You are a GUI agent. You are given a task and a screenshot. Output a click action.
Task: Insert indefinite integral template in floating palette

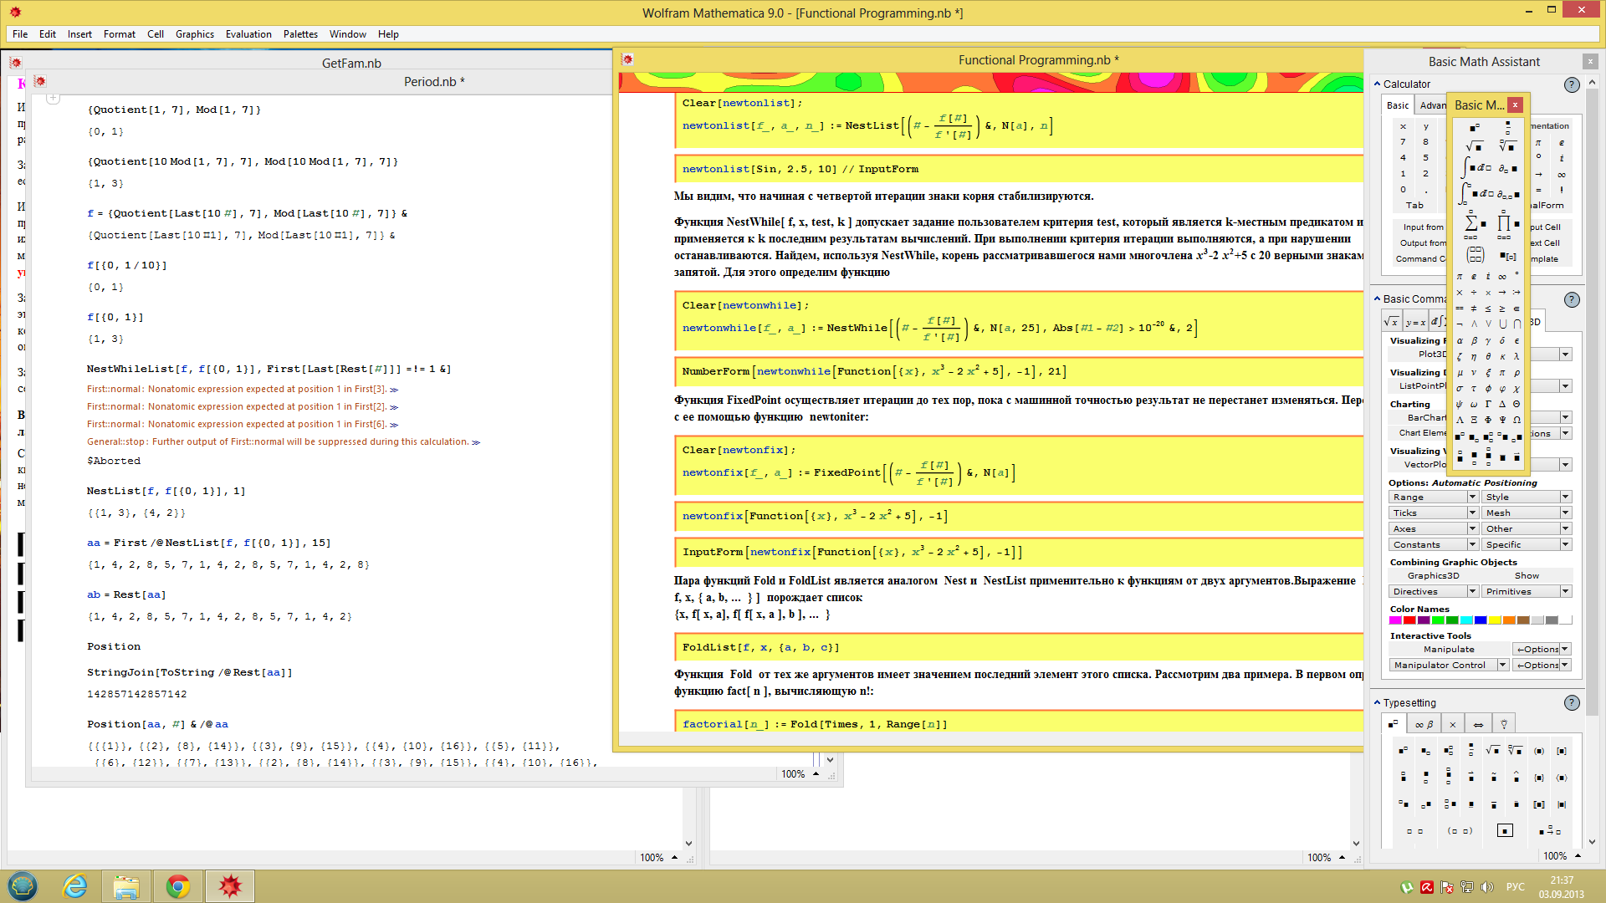pos(1476,168)
